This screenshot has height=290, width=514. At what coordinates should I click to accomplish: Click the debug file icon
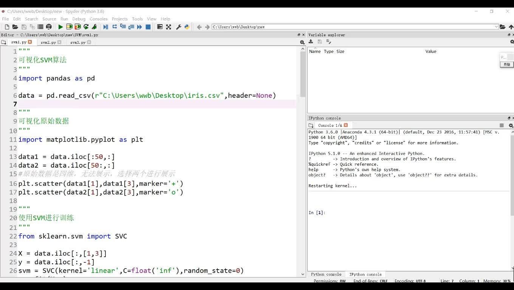[x=105, y=27]
